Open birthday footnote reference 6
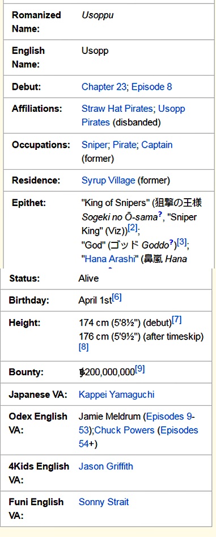 (x=117, y=297)
